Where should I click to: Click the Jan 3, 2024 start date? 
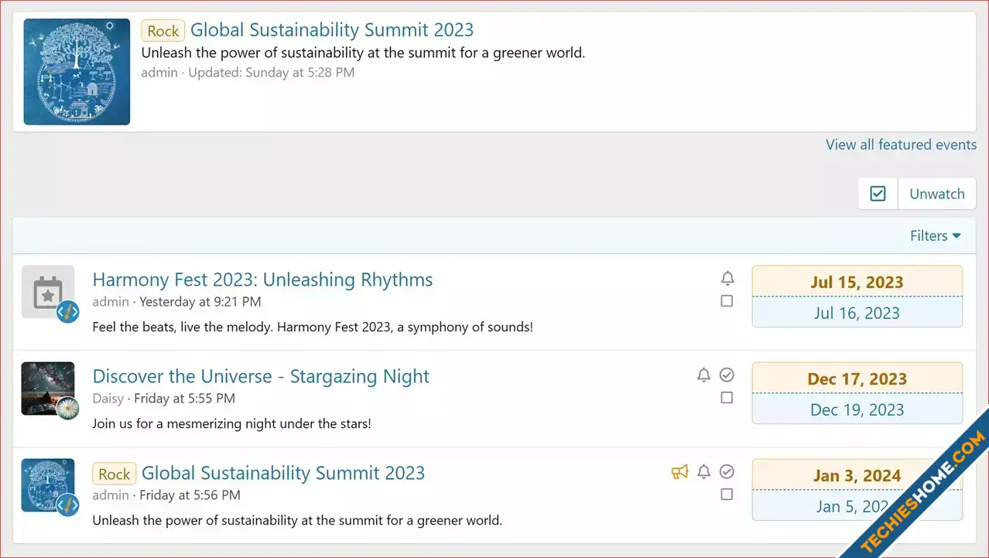857,475
